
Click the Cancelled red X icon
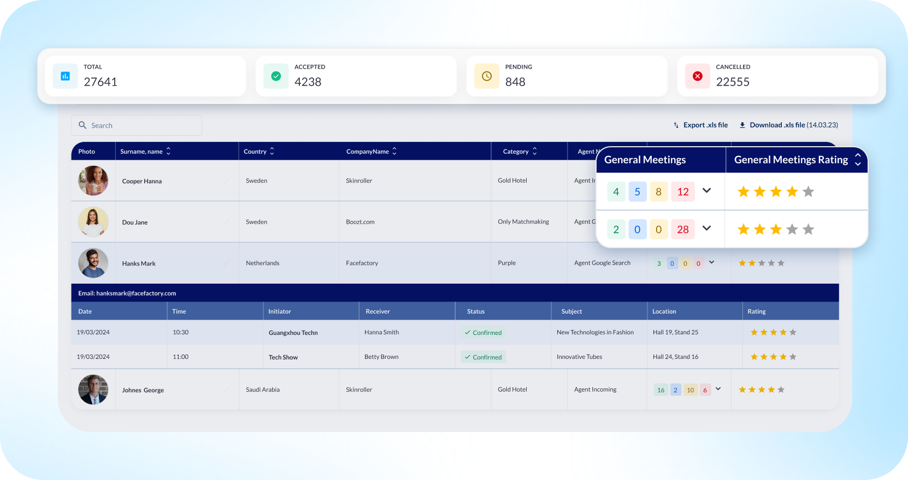click(698, 76)
